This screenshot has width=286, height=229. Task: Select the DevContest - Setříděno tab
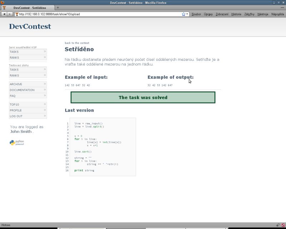tap(28, 8)
